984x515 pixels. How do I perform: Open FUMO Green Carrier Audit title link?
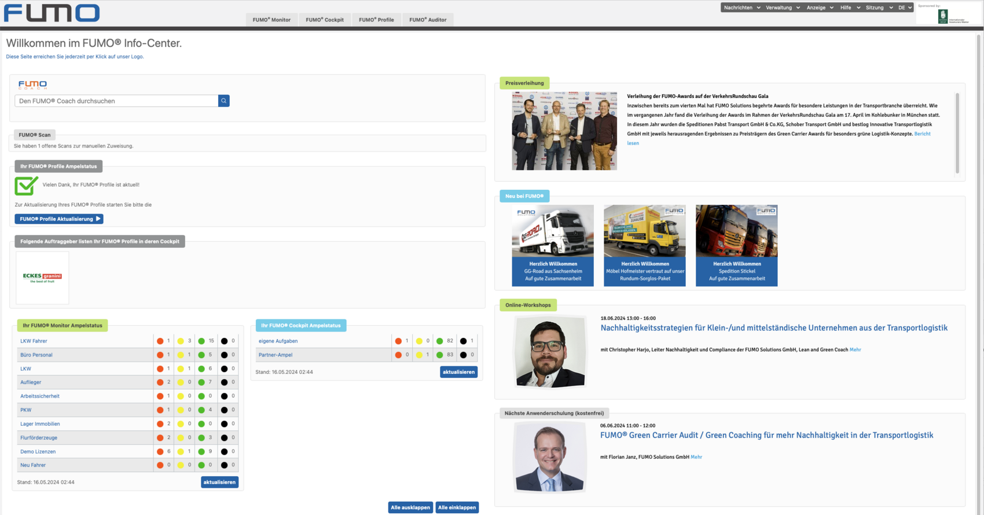click(x=766, y=435)
